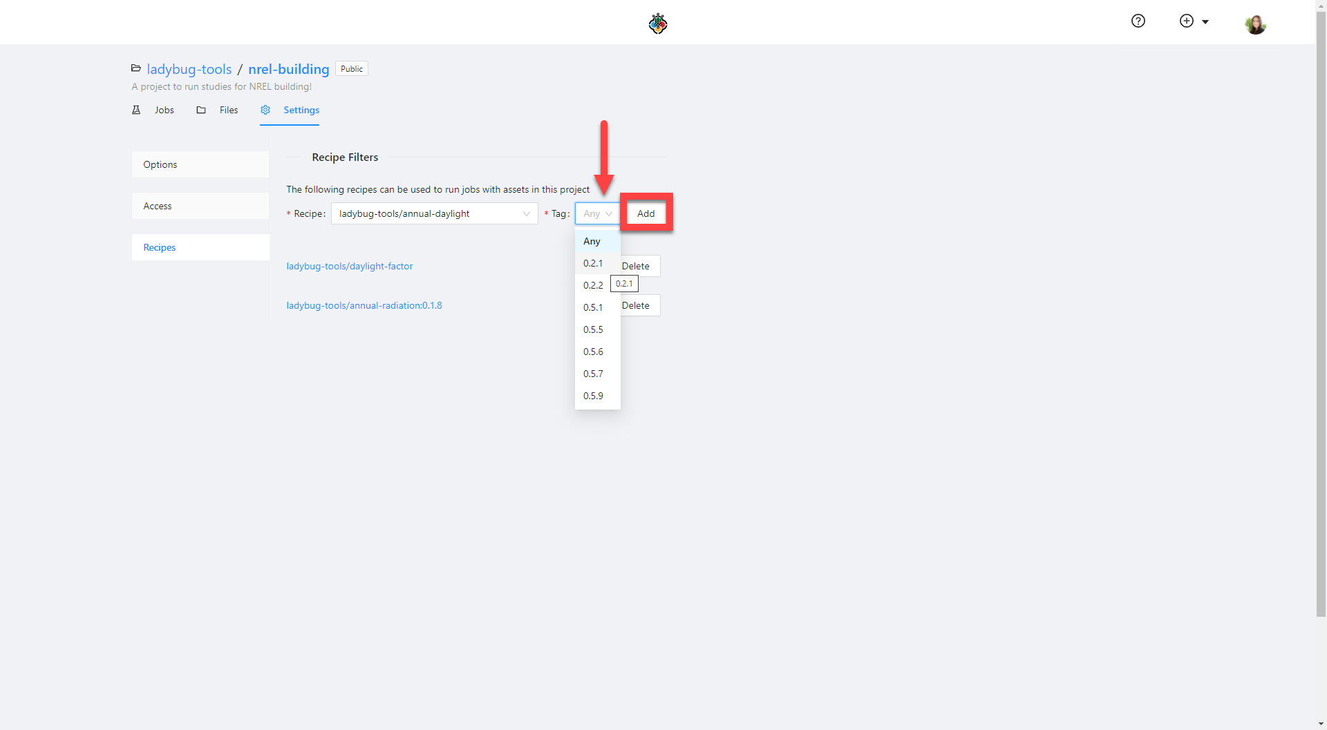This screenshot has height=730, width=1327.
Task: Pick the Any option in tag list
Action: pyautogui.click(x=592, y=242)
